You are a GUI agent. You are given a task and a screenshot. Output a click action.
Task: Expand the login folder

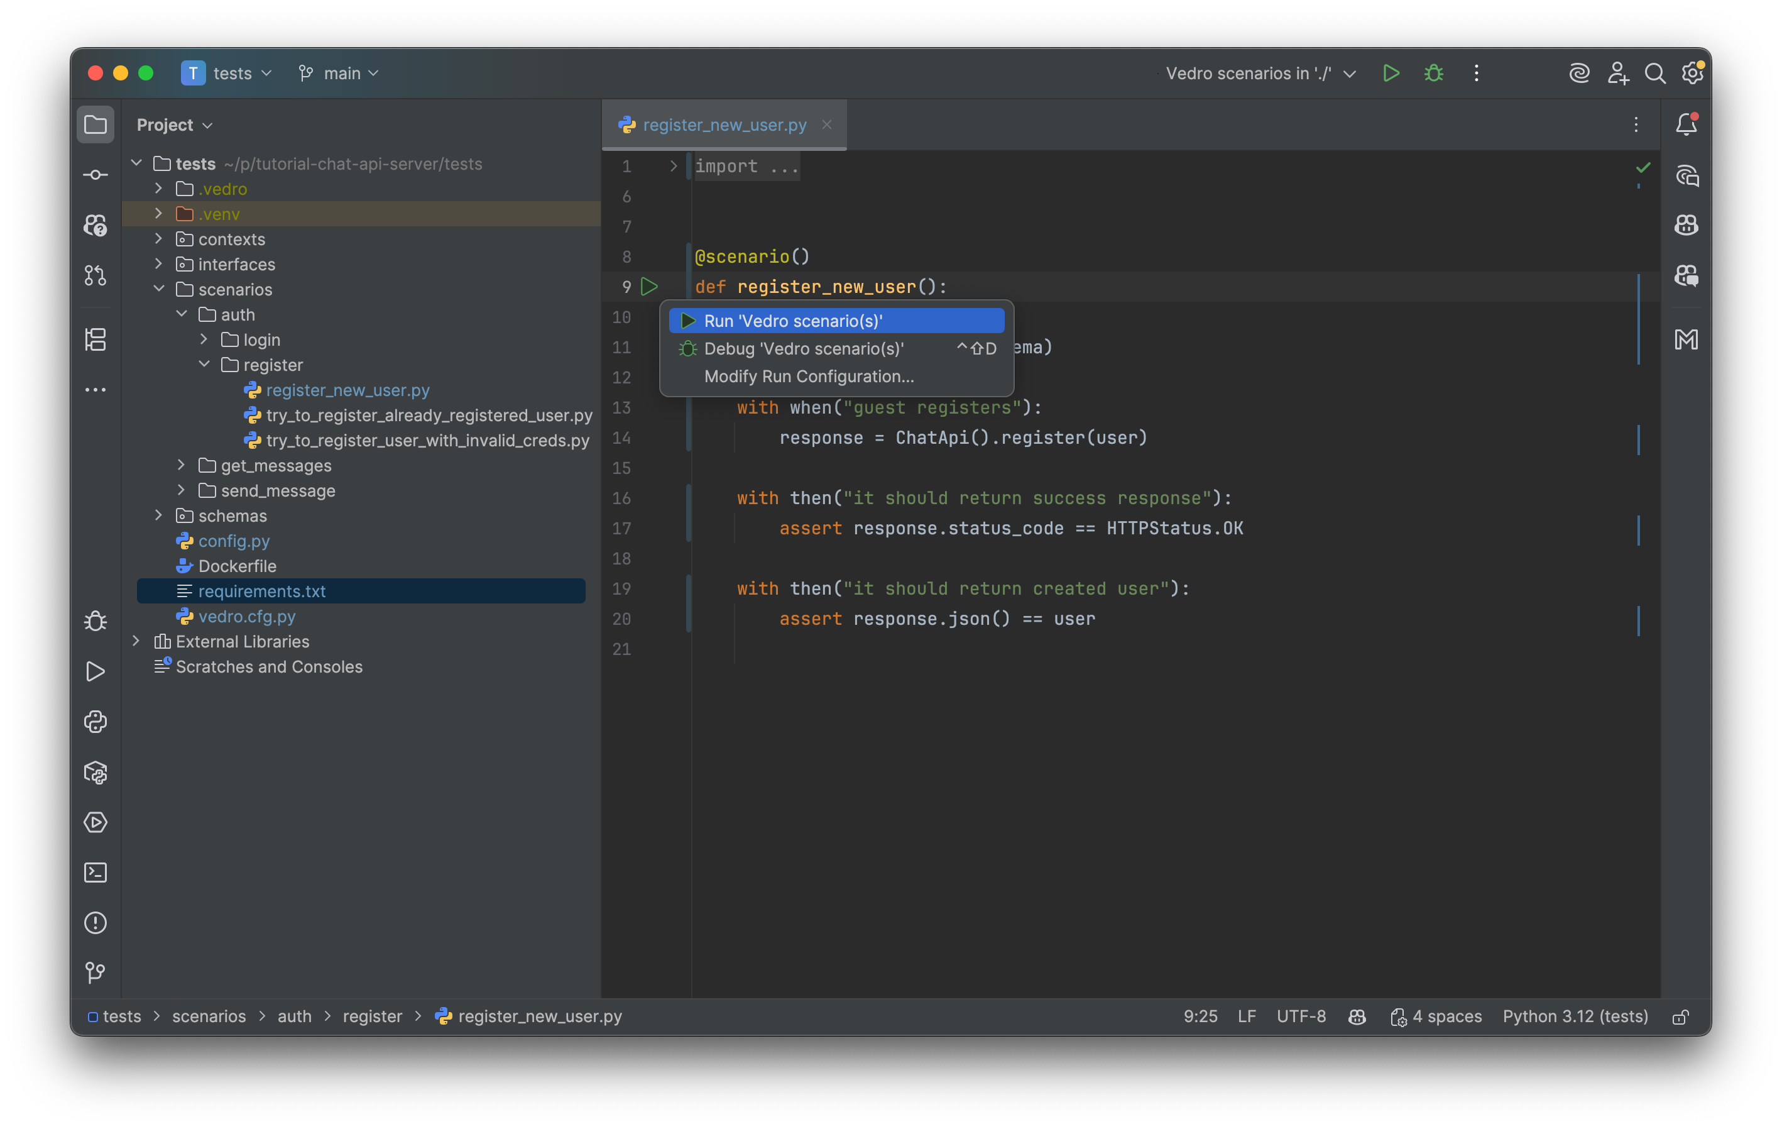(204, 340)
